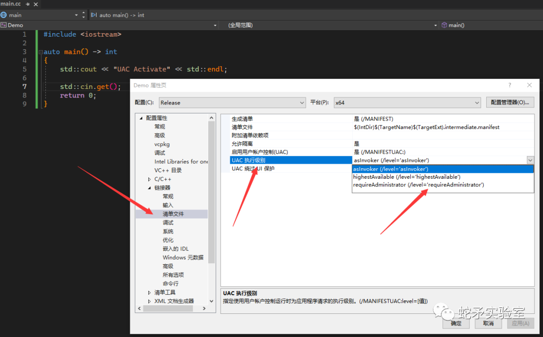Viewport: 543px width, 337px height.
Task: Select 命令行 tree item
Action: click(x=171, y=283)
